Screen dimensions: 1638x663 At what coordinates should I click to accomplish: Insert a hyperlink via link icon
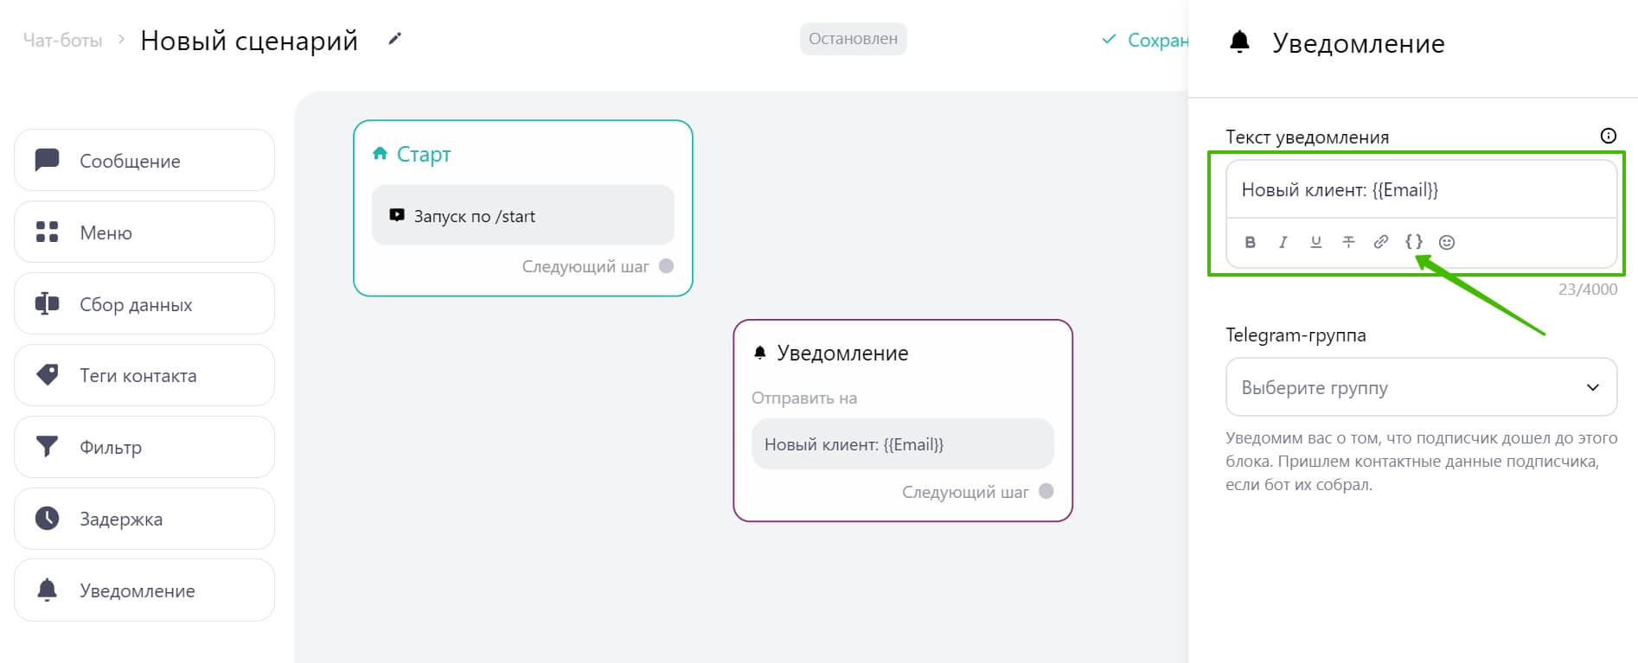[1381, 242]
